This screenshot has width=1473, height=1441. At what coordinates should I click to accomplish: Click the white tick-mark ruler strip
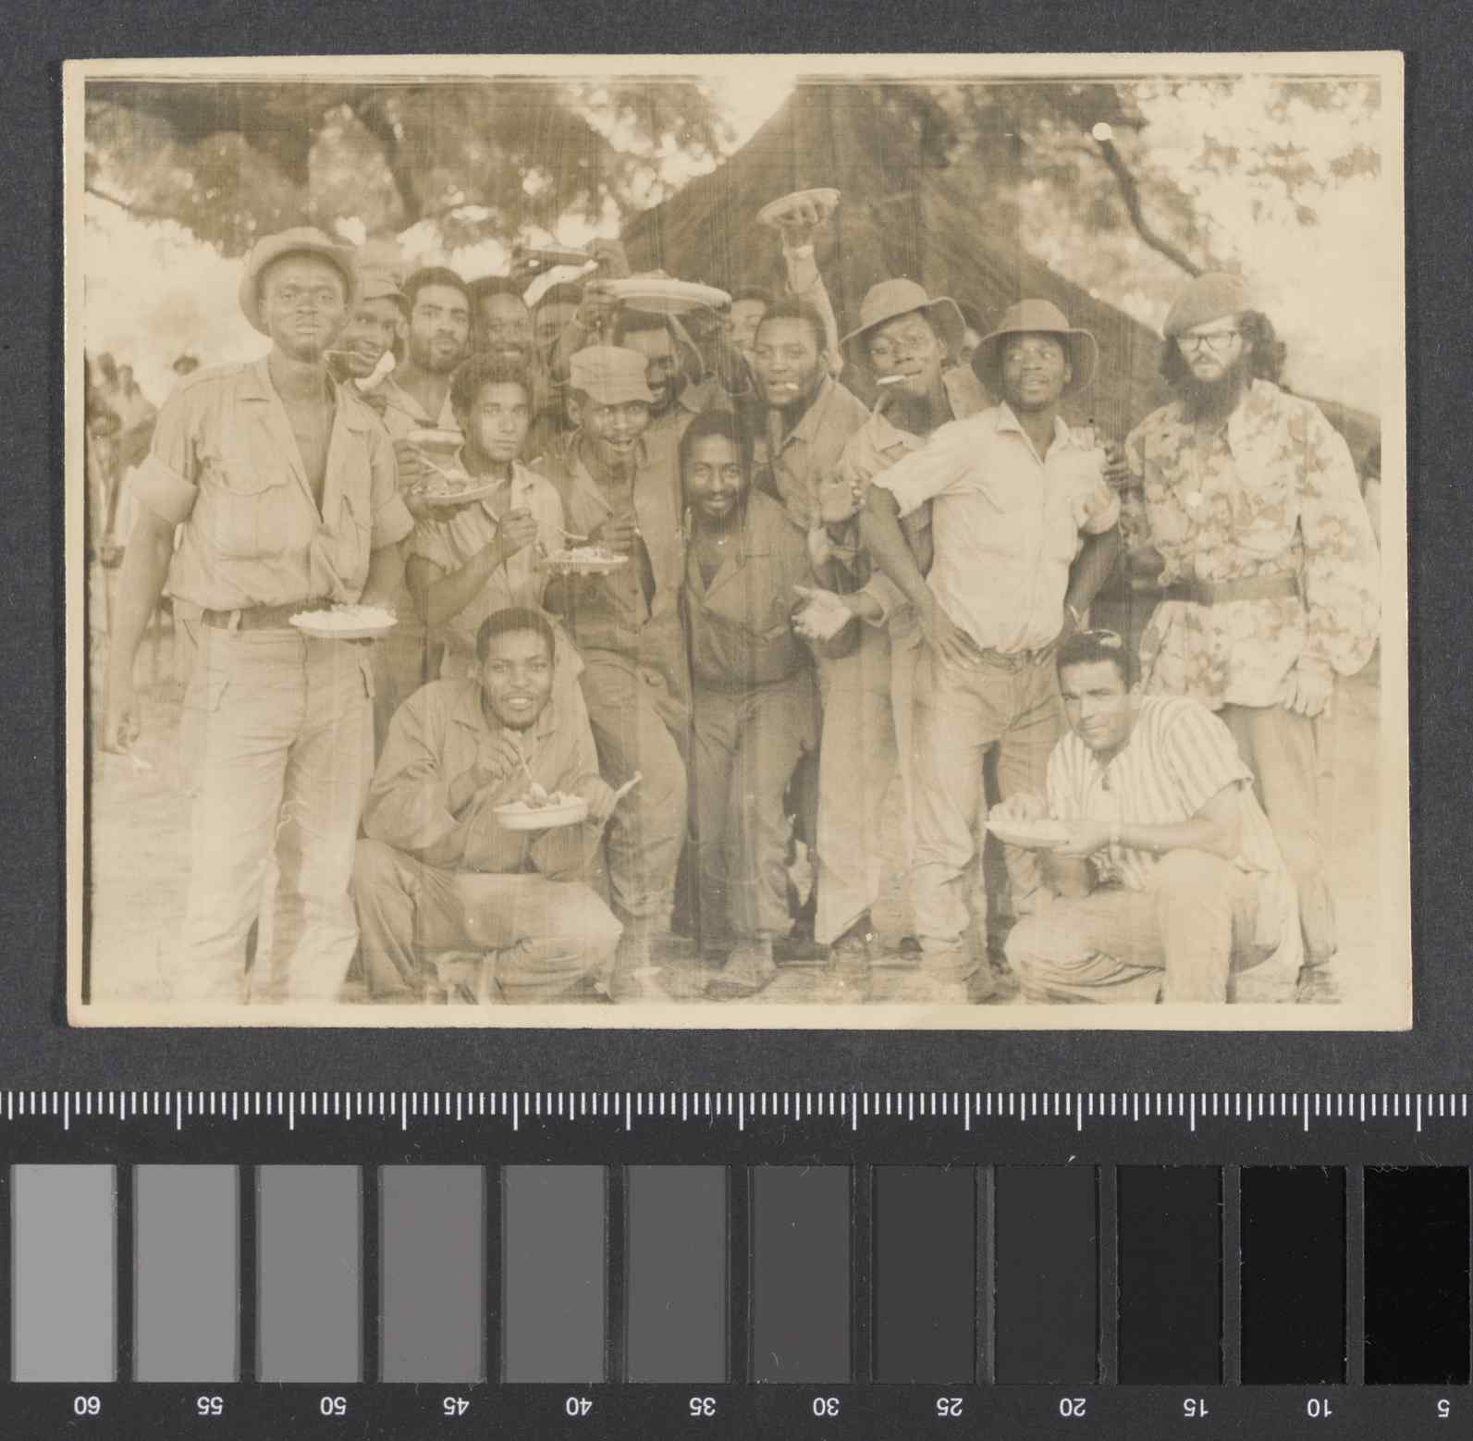coord(736,1111)
